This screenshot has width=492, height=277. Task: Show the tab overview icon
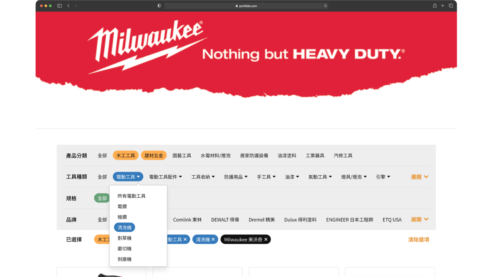[x=451, y=6]
